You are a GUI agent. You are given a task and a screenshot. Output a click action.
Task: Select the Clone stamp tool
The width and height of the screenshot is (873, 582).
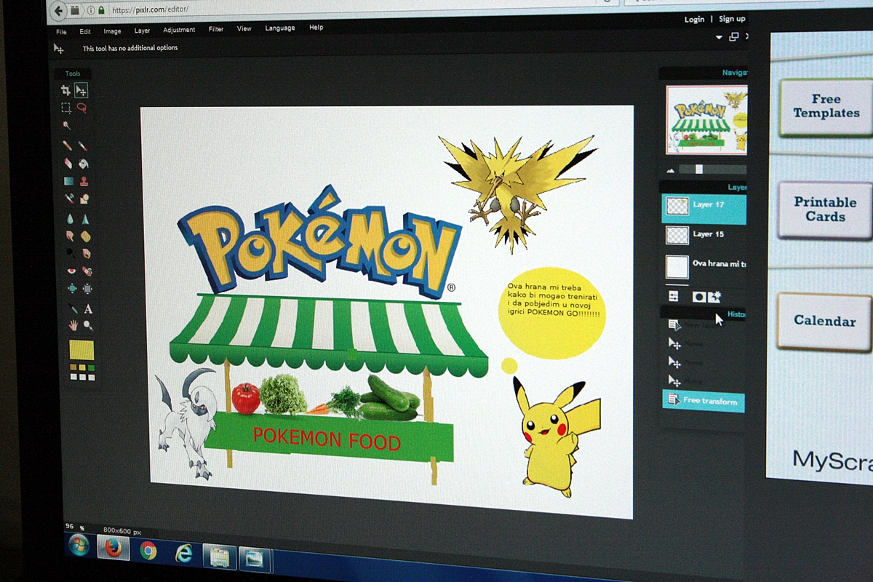point(85,181)
